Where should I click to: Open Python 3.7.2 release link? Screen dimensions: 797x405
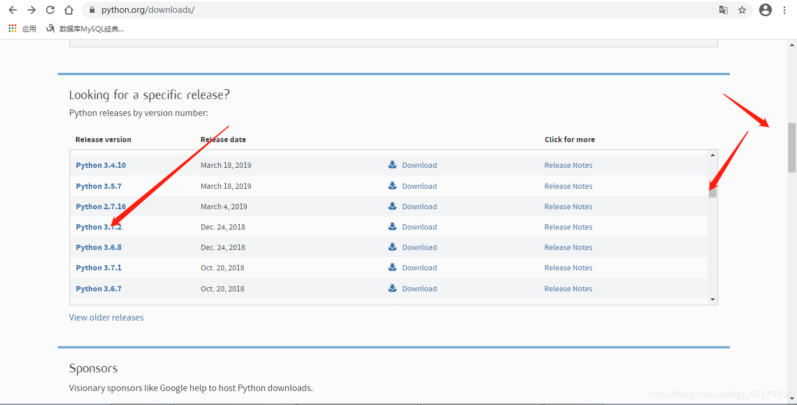[99, 227]
